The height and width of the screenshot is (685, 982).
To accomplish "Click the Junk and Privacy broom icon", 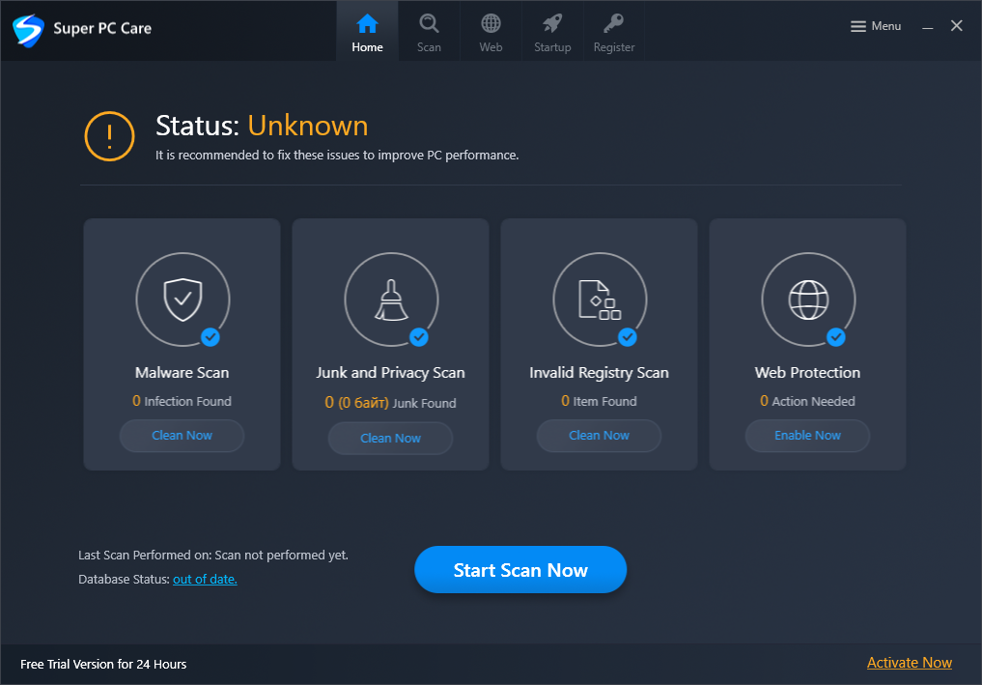I will [391, 300].
